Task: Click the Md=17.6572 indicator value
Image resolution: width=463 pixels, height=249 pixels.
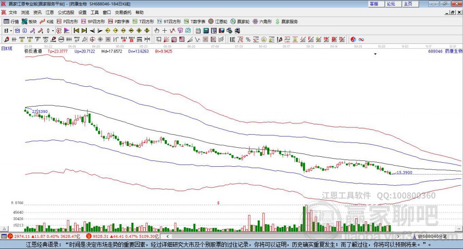Action: click(x=112, y=52)
